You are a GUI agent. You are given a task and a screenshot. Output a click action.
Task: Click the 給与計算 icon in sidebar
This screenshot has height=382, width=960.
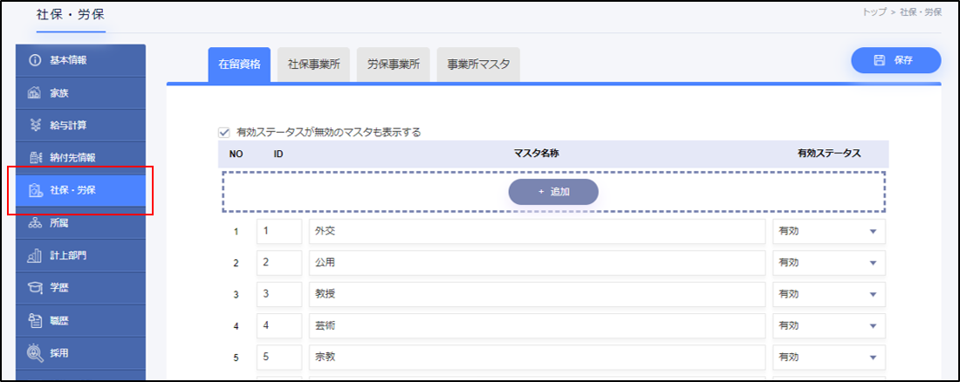point(36,125)
